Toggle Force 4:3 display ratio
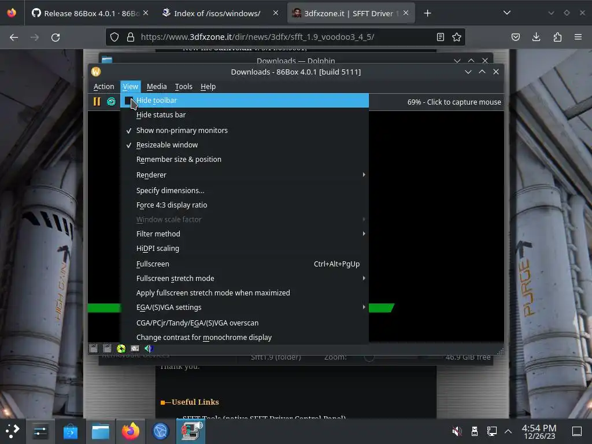Viewport: 592px width, 444px height. 245,205
